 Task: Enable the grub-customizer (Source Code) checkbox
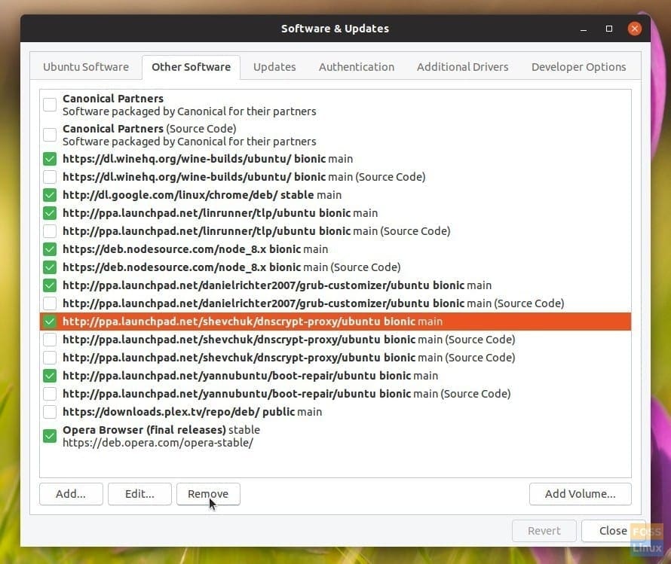tap(50, 303)
